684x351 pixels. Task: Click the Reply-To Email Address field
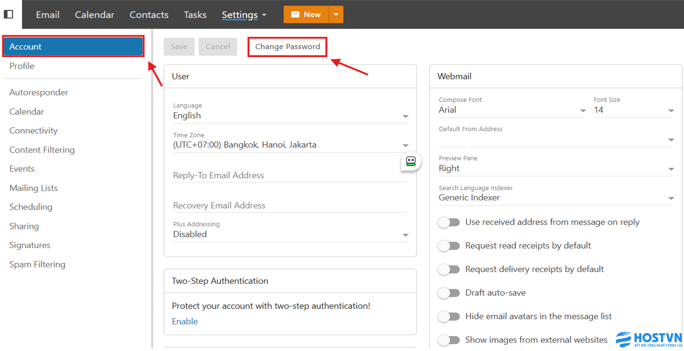pos(289,175)
